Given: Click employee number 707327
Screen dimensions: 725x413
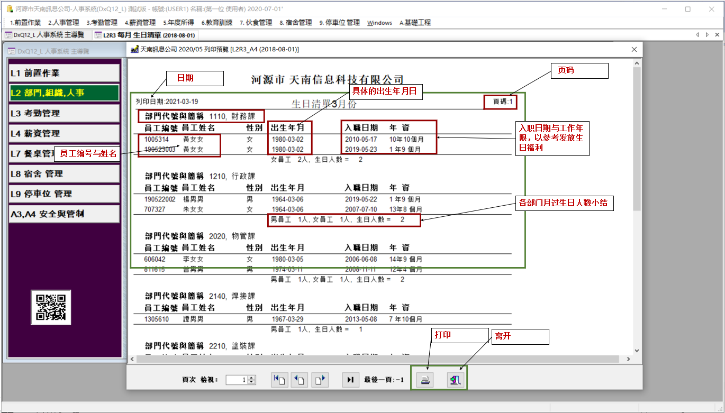Looking at the screenshot, I should coord(155,209).
